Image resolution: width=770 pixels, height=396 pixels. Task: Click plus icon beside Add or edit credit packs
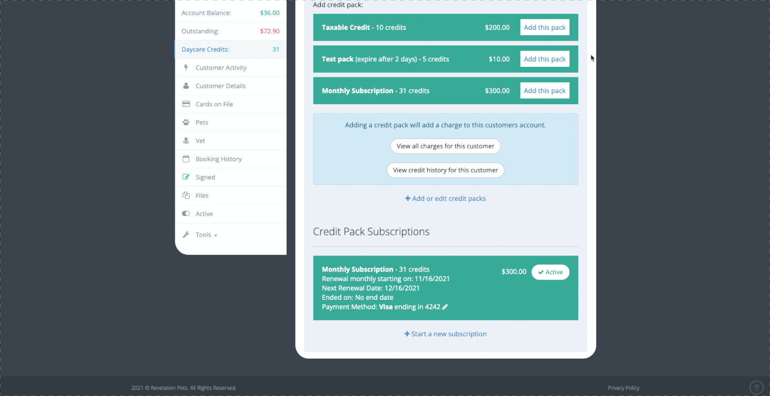click(x=407, y=198)
